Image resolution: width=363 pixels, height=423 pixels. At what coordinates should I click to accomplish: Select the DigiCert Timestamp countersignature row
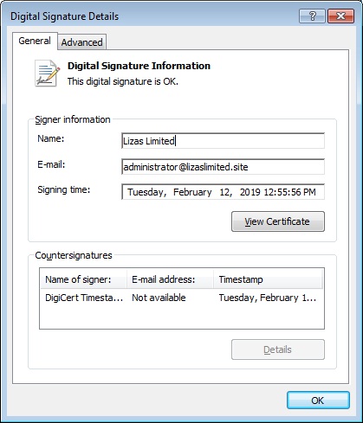182,298
